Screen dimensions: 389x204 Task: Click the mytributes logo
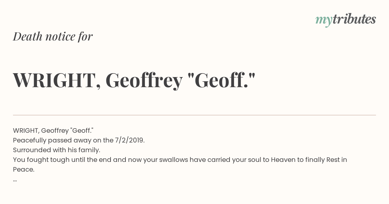[x=346, y=20]
